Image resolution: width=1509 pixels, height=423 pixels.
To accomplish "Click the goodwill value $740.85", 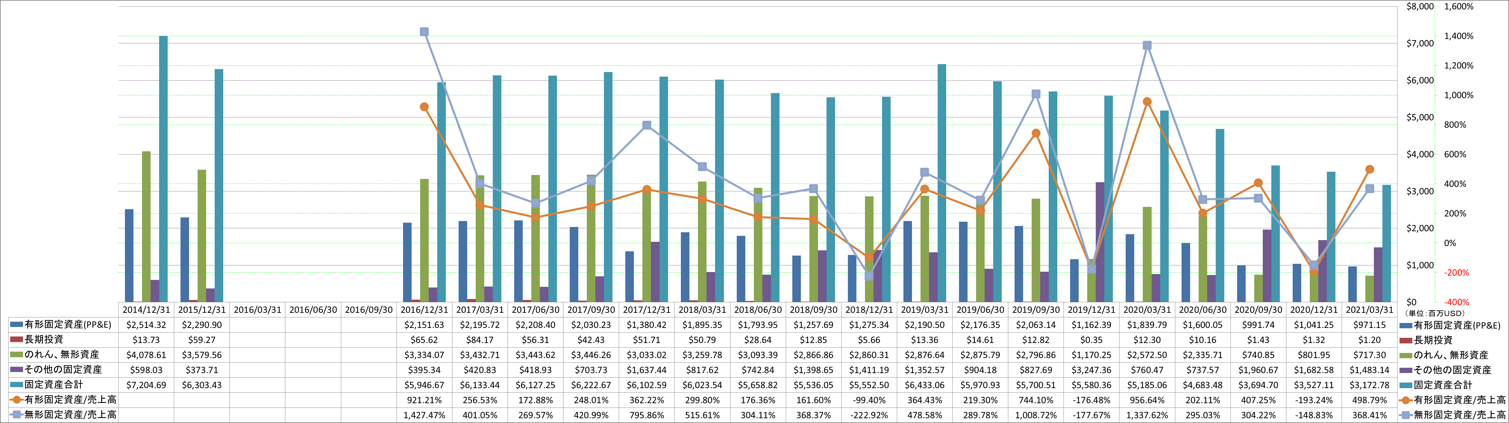I will click(x=1258, y=355).
